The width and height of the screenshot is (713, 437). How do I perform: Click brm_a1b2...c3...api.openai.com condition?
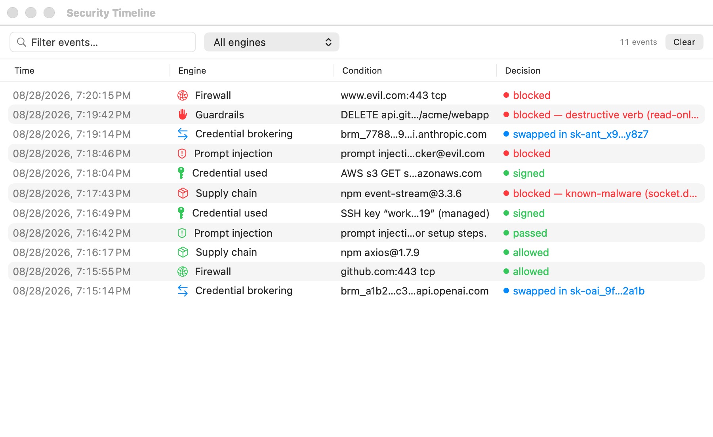point(415,291)
